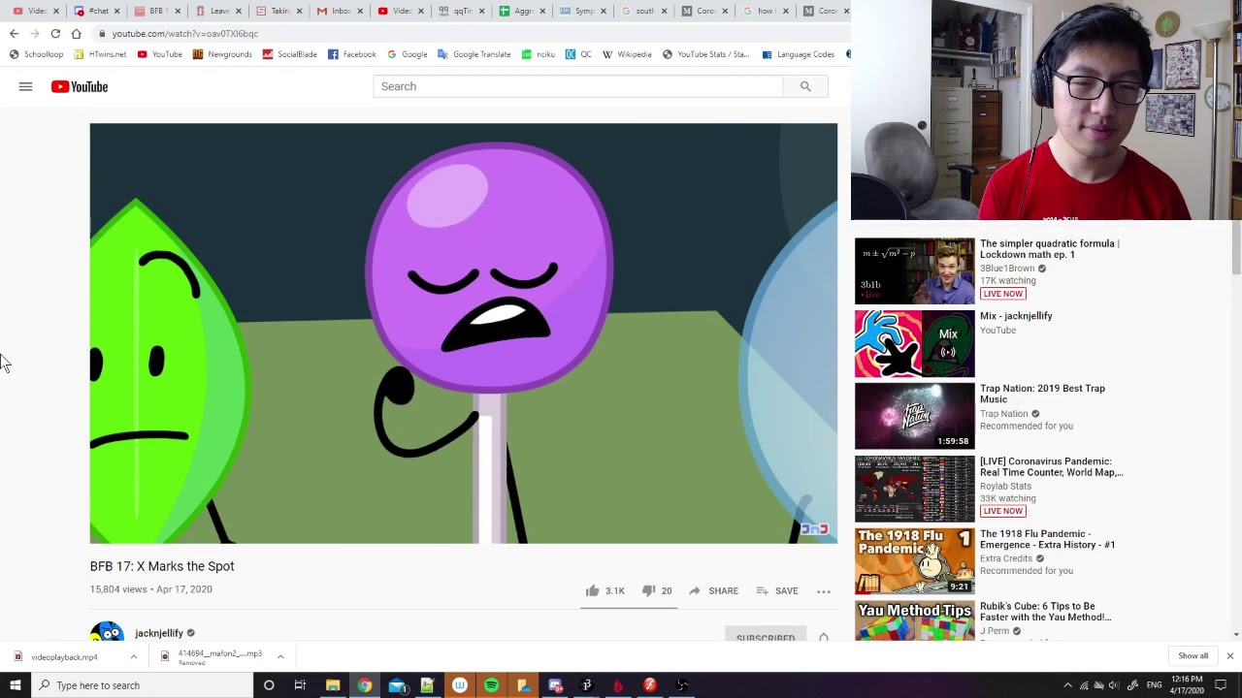
Task: Go back in browser history
Action: click(x=14, y=34)
